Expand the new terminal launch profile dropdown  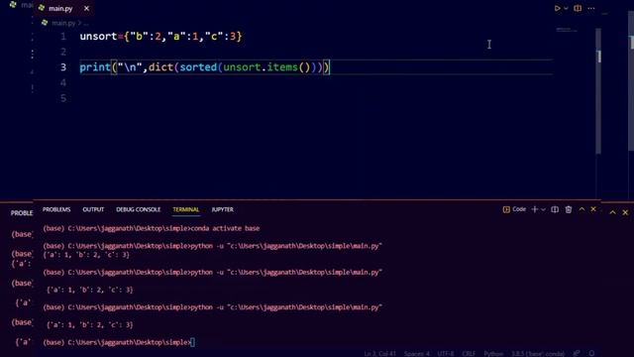pyautogui.click(x=543, y=209)
